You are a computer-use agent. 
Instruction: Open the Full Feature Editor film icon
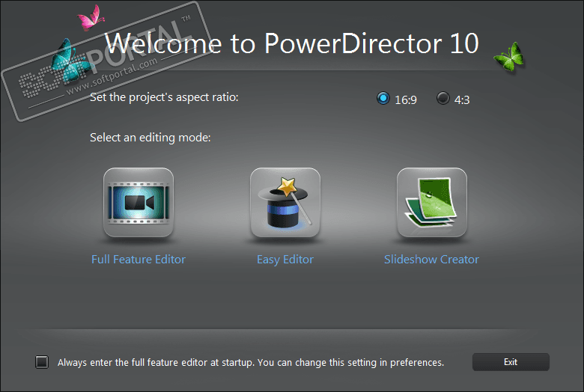[x=139, y=203]
